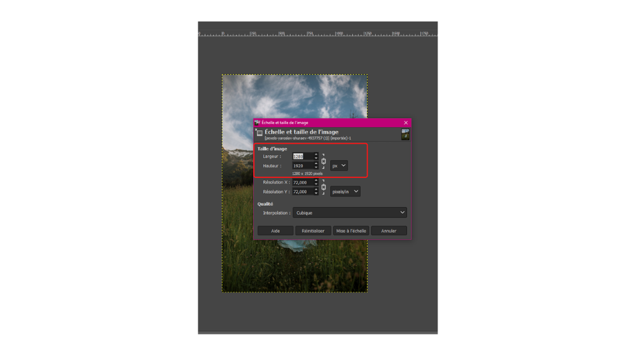The width and height of the screenshot is (636, 356).
Task: Increase Résolution Y with the up stepper
Action: coord(316,189)
